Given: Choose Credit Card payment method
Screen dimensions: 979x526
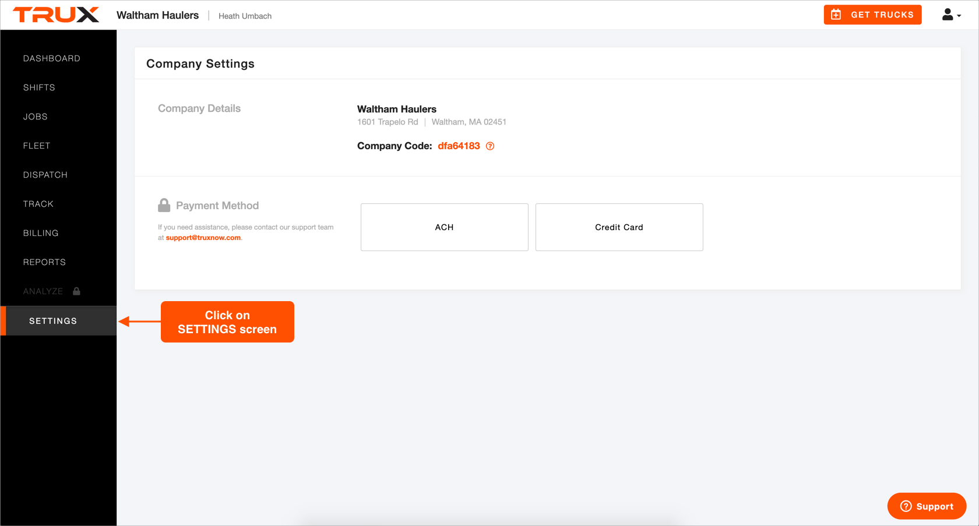Looking at the screenshot, I should click(619, 227).
